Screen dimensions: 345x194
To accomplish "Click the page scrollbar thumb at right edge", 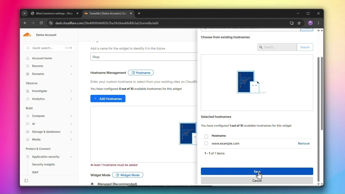I will [322, 93].
